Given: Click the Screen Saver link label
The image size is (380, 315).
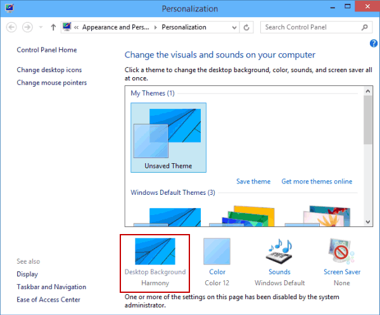Looking at the screenshot, I should [342, 272].
